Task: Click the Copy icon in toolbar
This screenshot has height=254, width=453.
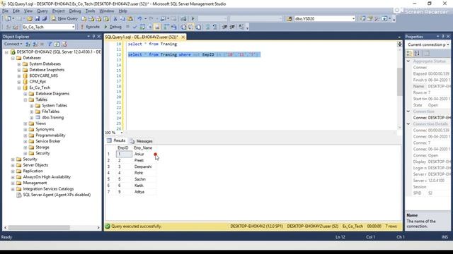Action: (x=122, y=19)
